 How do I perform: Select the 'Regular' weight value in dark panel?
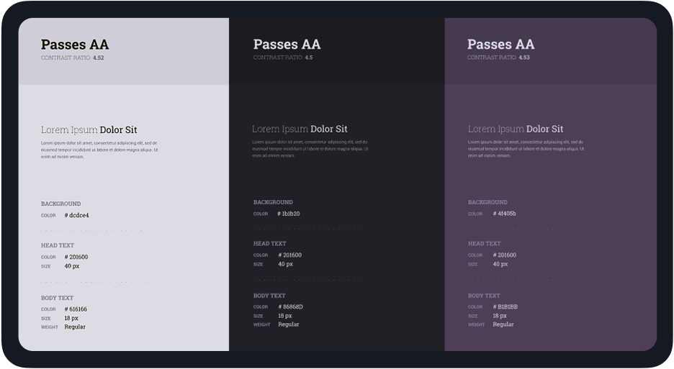coord(289,324)
